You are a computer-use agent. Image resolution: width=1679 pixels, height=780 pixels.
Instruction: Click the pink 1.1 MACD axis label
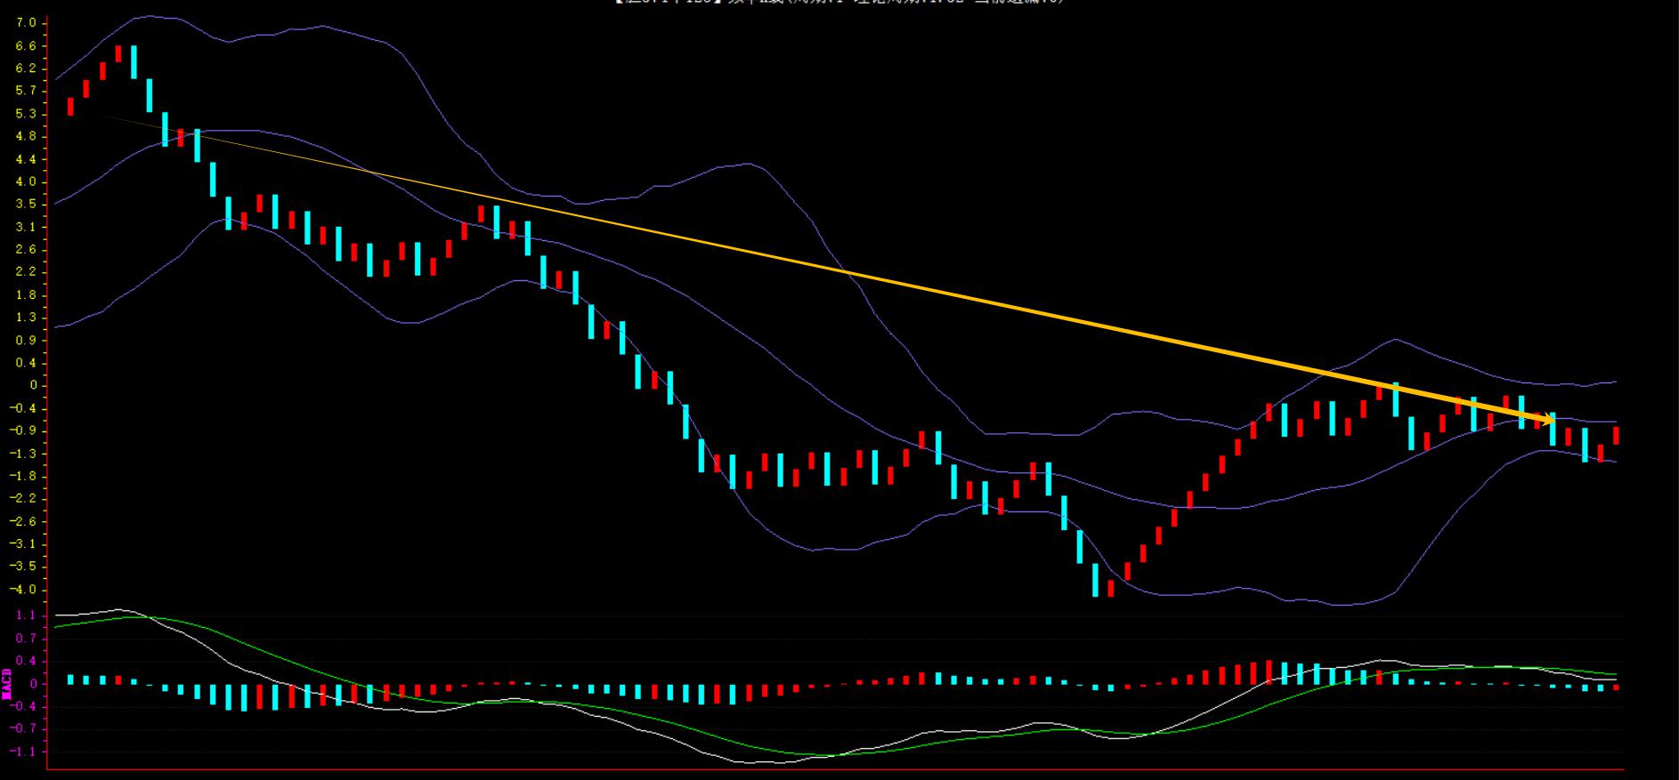click(x=26, y=615)
